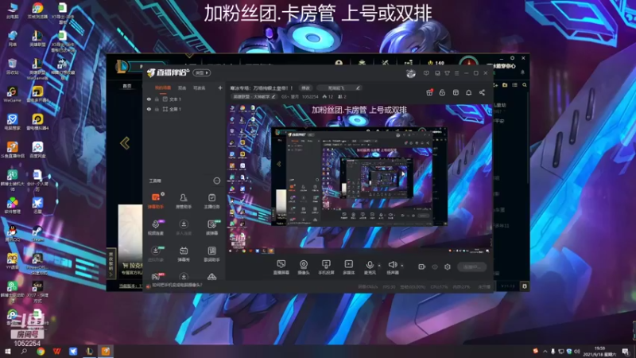Open the Steam desktop shortcut
636x358 pixels.
coord(37,234)
